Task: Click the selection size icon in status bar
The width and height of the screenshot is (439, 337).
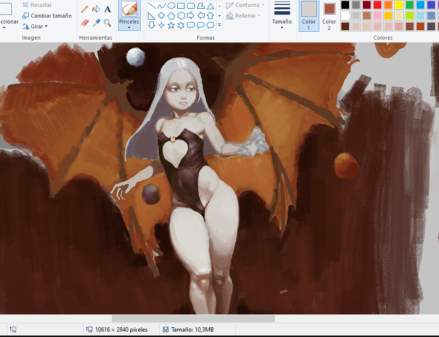Action: point(13,329)
